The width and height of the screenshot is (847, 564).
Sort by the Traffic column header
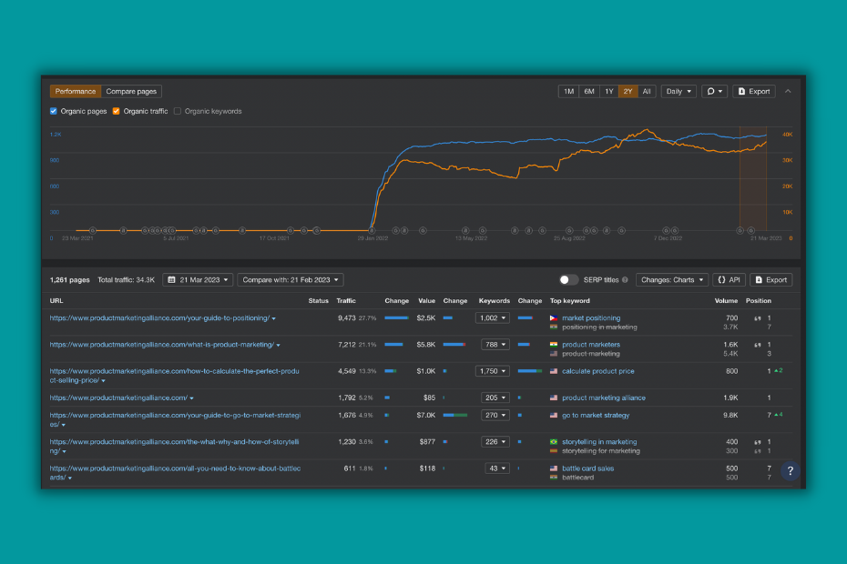coord(346,300)
